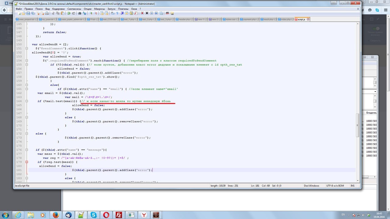Close the script.js tab
The height and width of the screenshot is (219, 390).
click(308, 19)
